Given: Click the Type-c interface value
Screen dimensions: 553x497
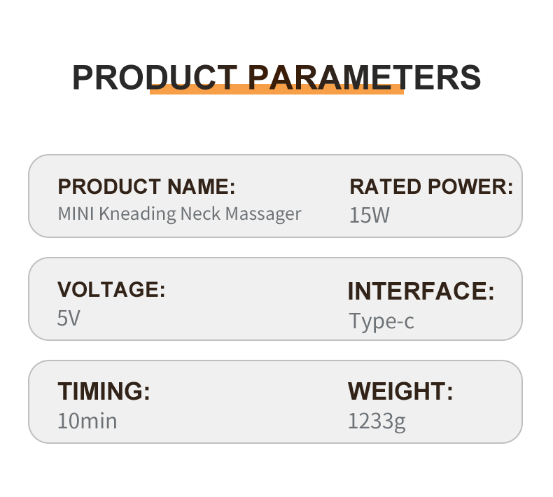Looking at the screenshot, I should [x=381, y=321].
